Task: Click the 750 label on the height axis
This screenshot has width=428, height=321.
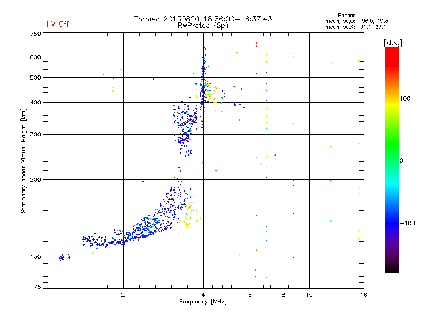Action: click(x=35, y=34)
